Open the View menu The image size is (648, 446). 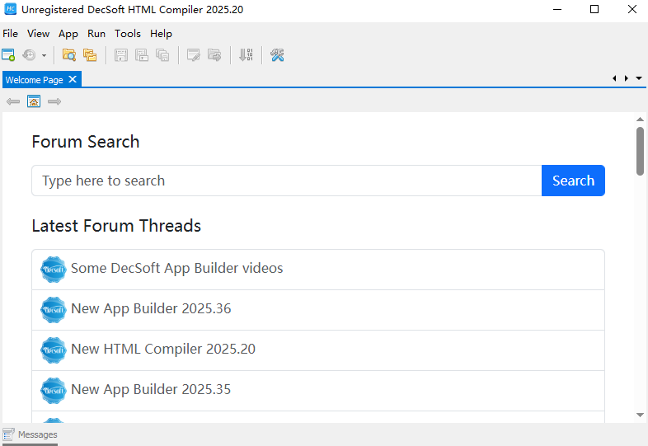tap(39, 34)
